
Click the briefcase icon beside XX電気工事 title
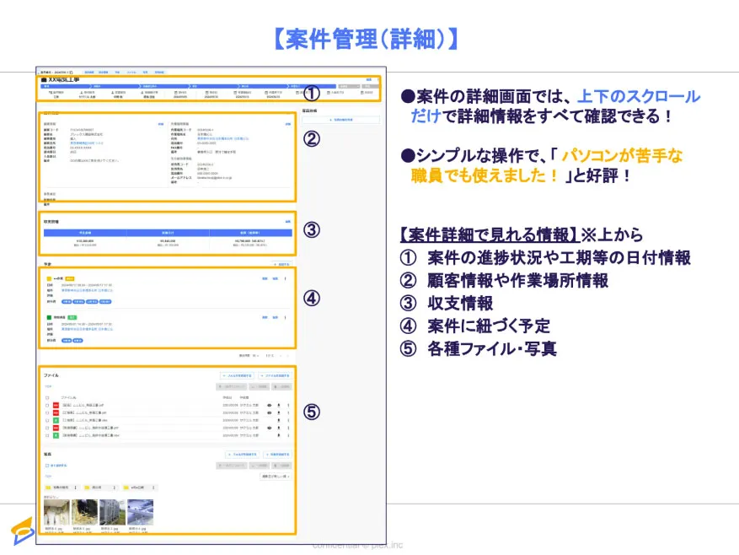tap(43, 79)
